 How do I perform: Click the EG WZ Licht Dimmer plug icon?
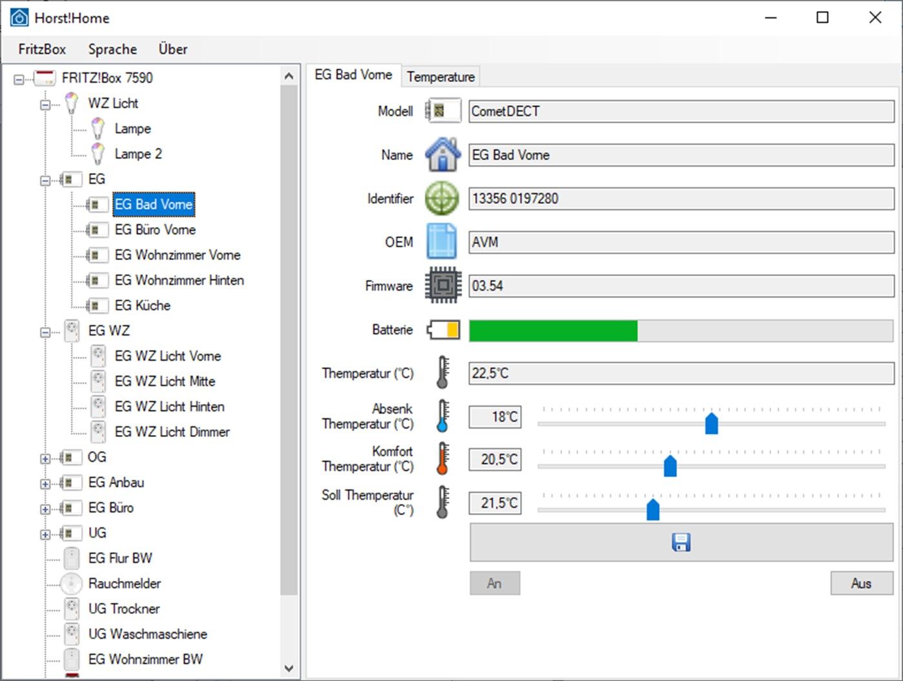pos(98,432)
